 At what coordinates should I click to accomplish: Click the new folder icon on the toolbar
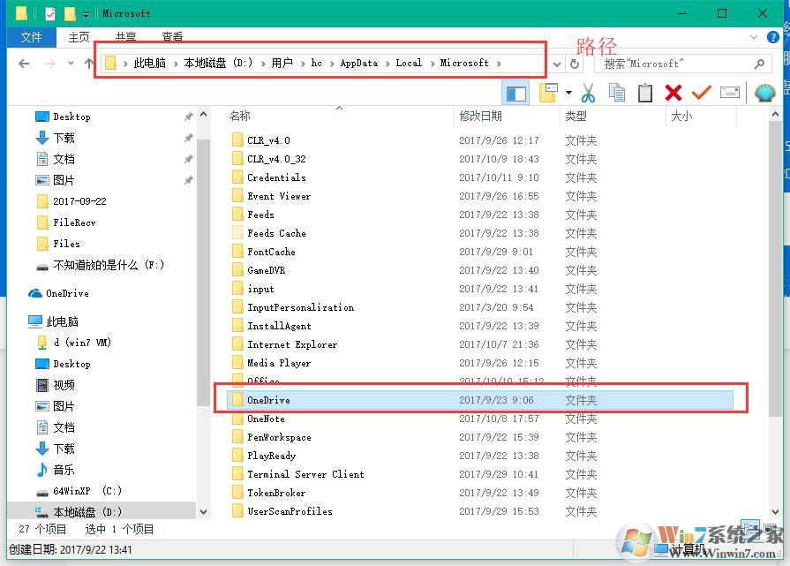548,92
